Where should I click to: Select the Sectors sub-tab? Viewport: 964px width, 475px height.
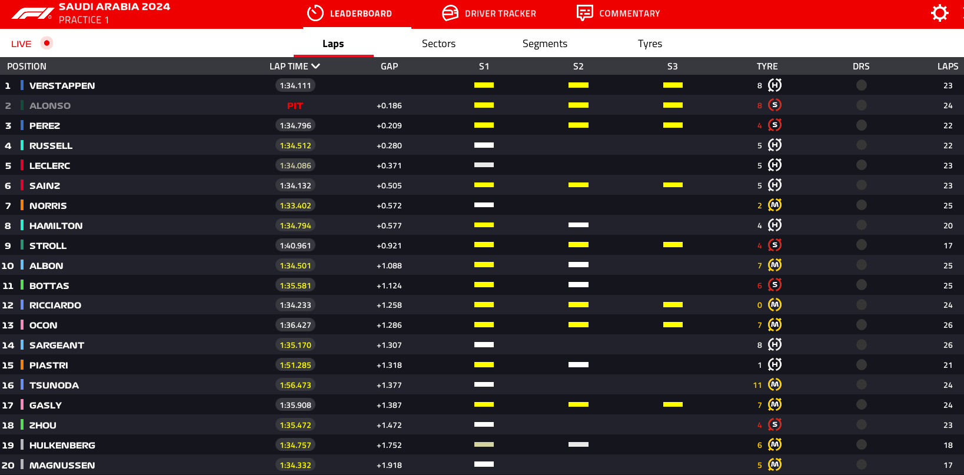438,44
